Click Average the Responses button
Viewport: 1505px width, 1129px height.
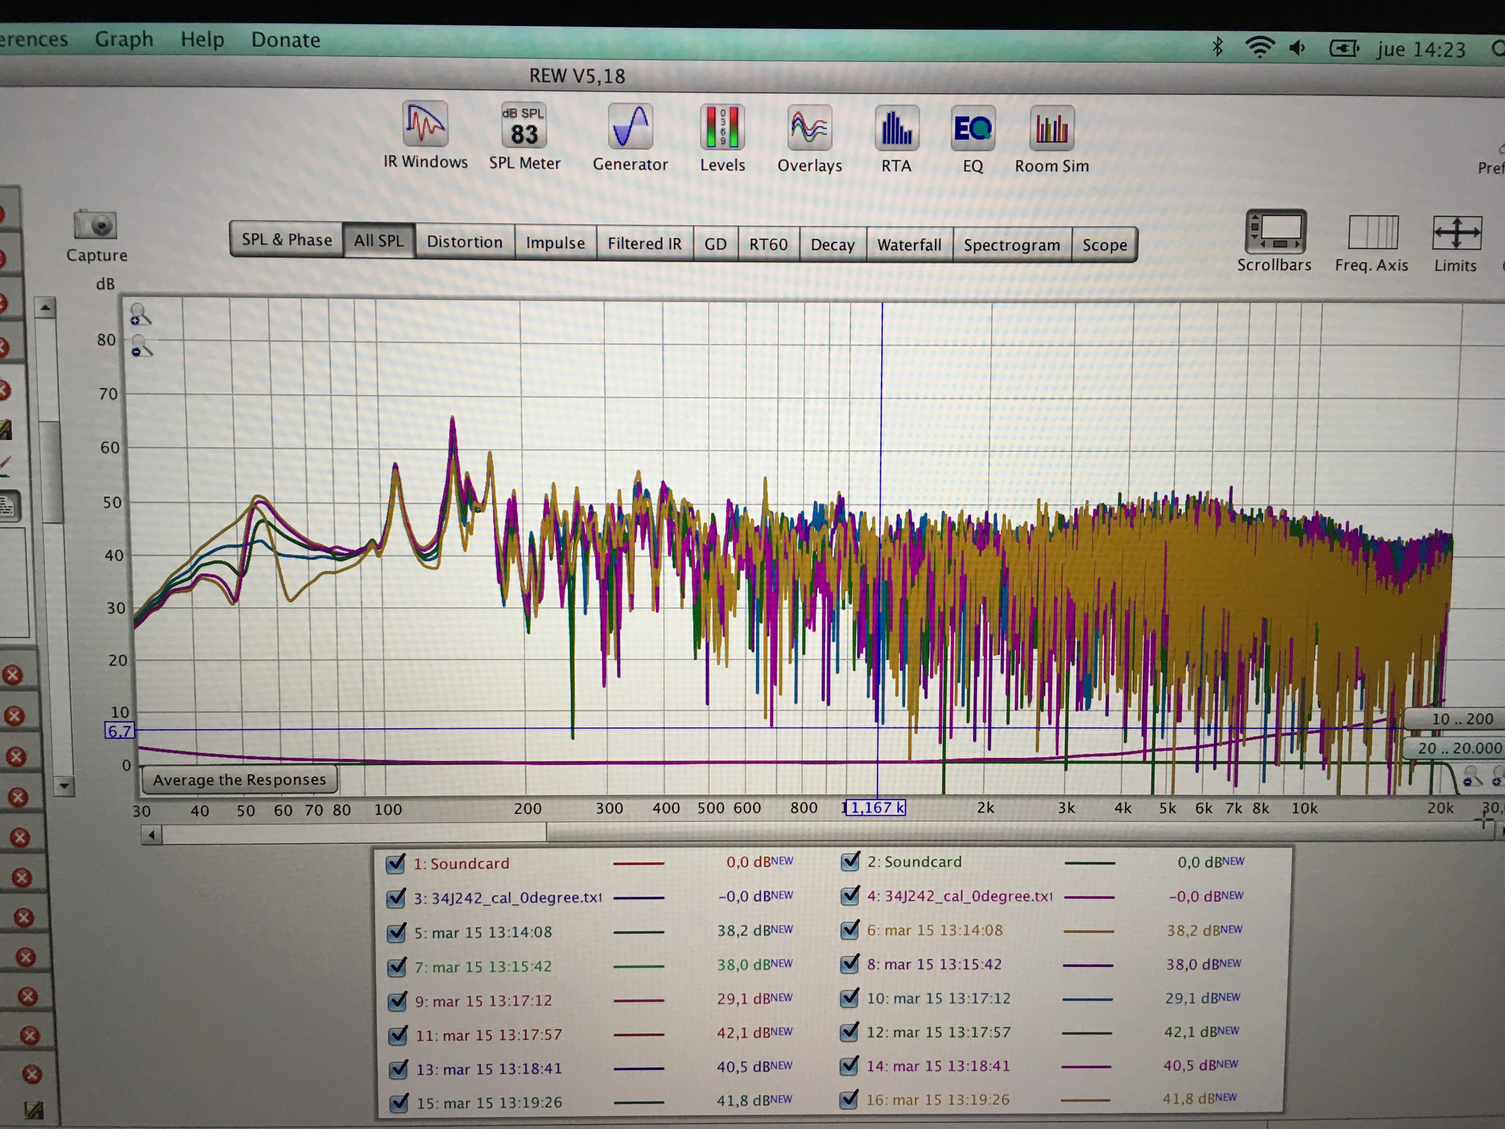click(x=239, y=779)
